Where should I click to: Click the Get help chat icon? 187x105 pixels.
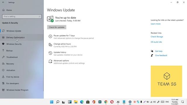pos(152,51)
